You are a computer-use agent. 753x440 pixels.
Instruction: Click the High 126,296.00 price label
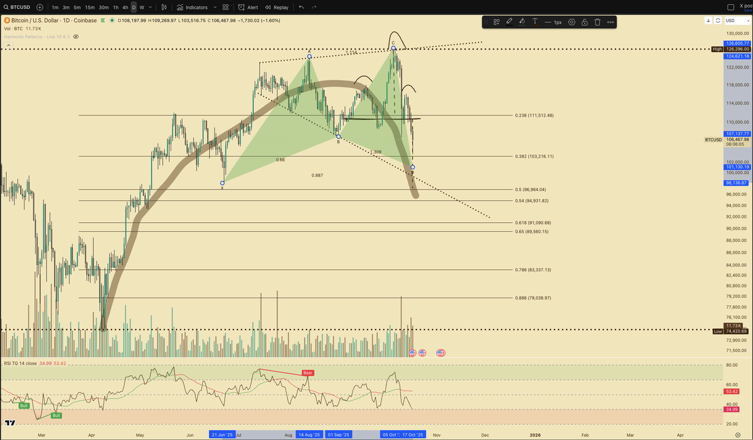[732, 49]
